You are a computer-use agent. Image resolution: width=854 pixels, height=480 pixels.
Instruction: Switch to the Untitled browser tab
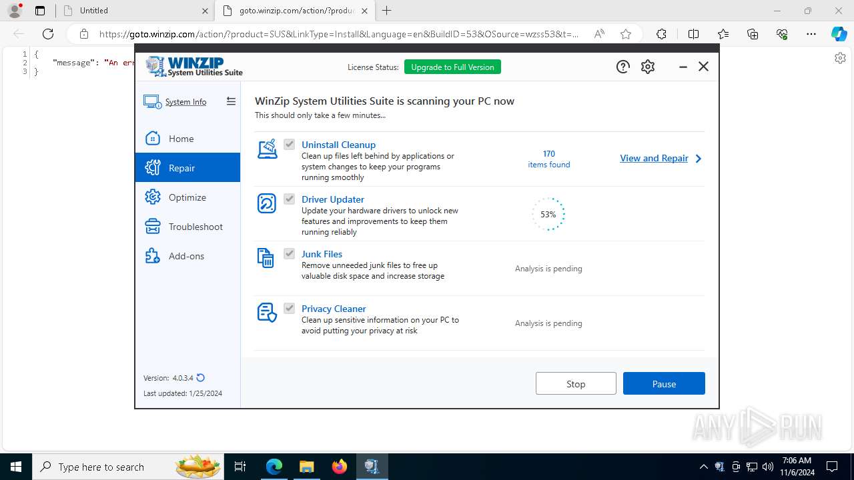134,11
